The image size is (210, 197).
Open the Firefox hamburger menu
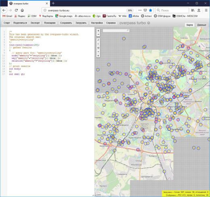206,10
